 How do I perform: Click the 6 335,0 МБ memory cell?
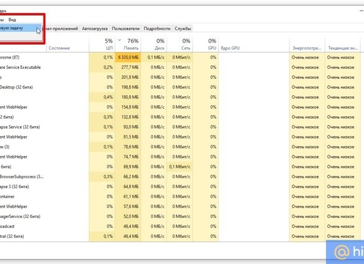coord(128,57)
